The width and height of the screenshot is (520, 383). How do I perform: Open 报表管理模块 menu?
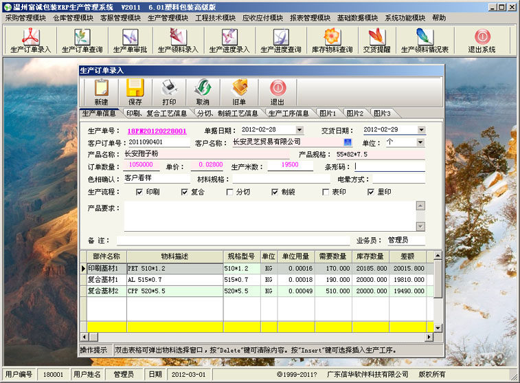pyautogui.click(x=310, y=18)
